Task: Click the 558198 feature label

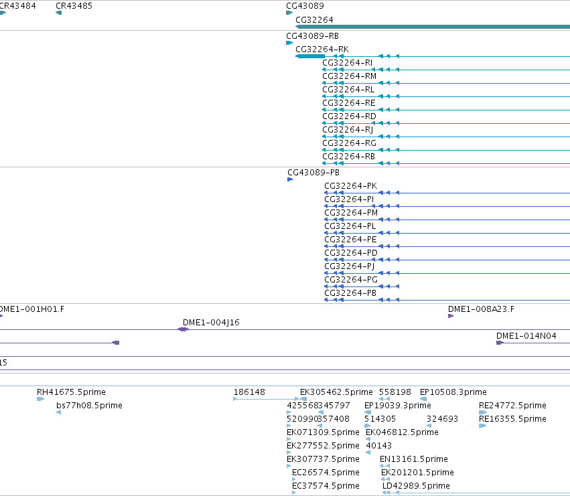Action: coord(395,392)
